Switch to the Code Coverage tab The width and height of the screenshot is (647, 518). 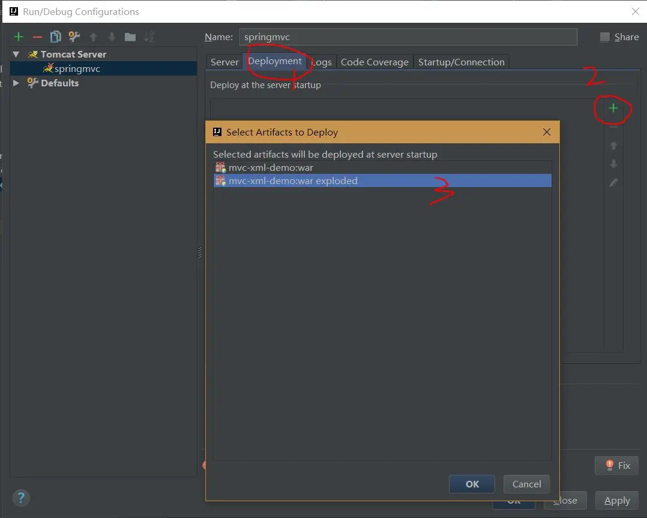point(375,62)
